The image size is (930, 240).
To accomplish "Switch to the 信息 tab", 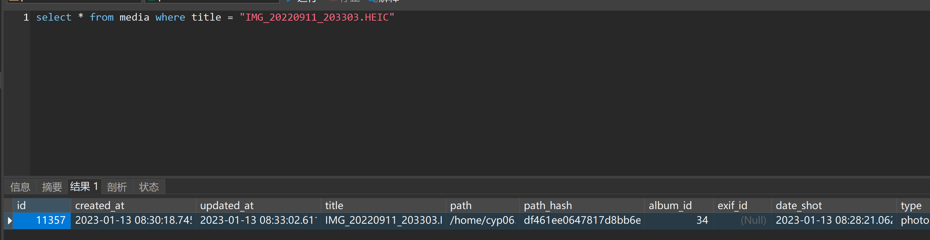I will click(20, 186).
